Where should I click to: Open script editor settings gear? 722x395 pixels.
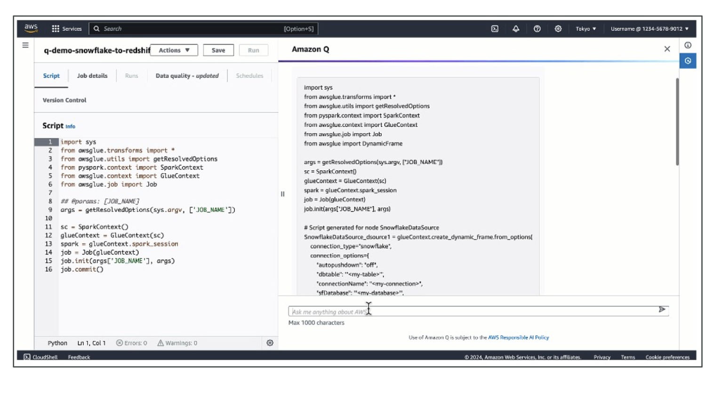pos(270,343)
